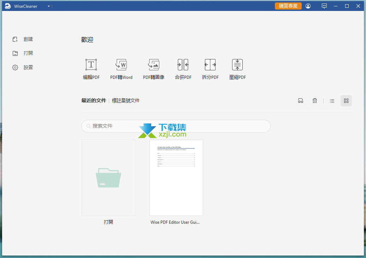This screenshot has height=258, width=366.
Task: Open 設置 settings in sidebar
Action: tap(23, 68)
